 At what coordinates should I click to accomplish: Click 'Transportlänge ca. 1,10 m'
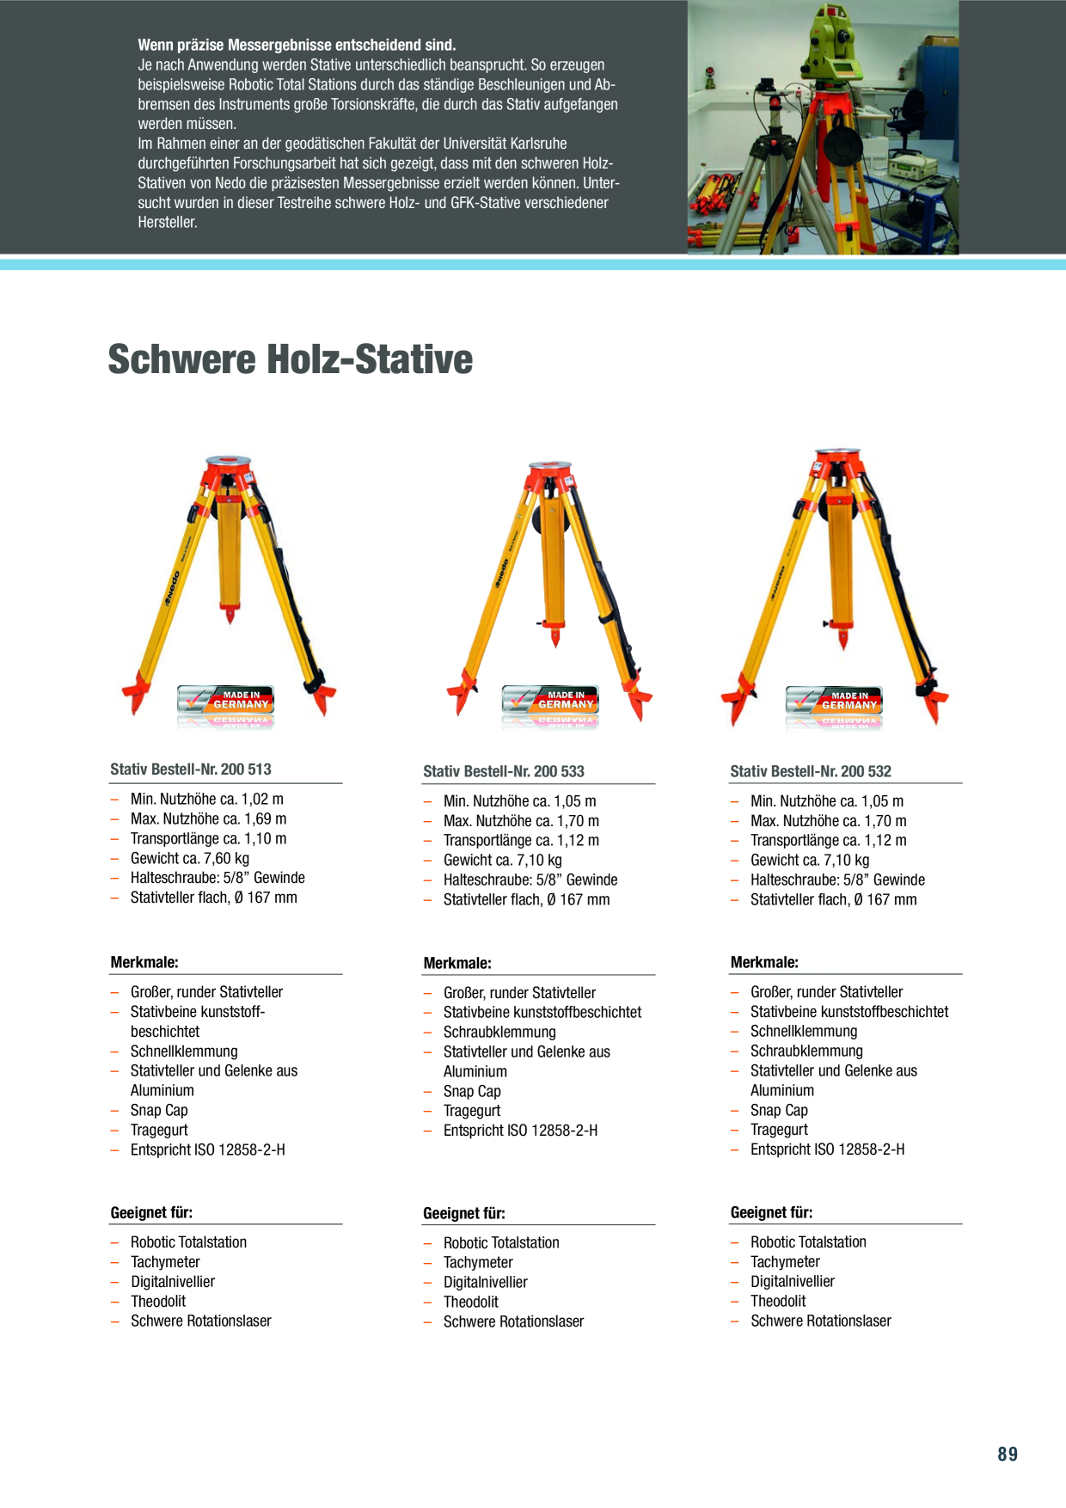point(209,839)
